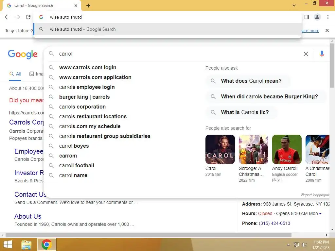
Task: Pick suggestion carrols.com my schedule
Action: (x=90, y=126)
